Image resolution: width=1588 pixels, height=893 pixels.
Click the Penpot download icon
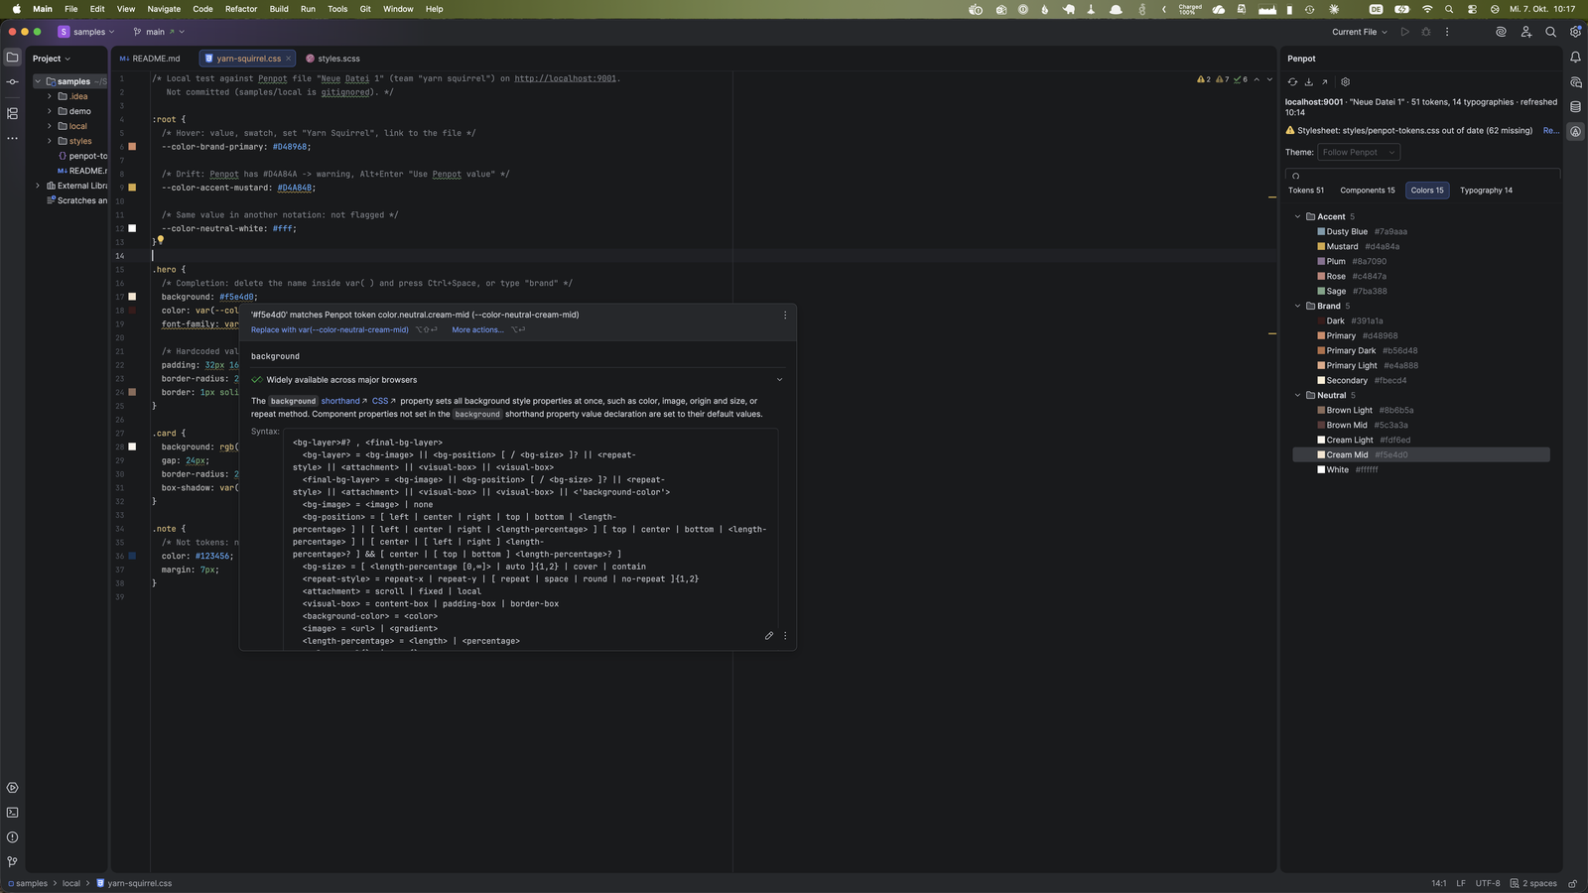(1308, 82)
